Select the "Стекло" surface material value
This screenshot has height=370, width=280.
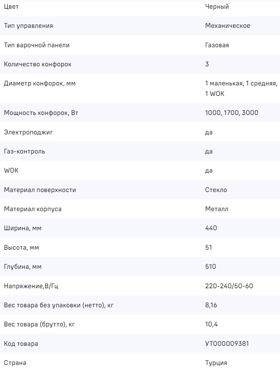(216, 190)
